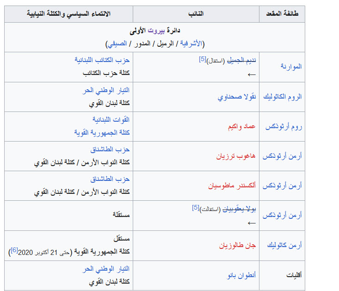
Task: Open حزب الكتائب اللبنانية link
Action: point(102,60)
